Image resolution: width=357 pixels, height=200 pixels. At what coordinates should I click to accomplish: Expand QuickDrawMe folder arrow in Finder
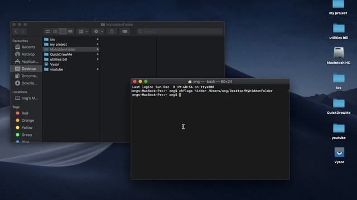98,54
